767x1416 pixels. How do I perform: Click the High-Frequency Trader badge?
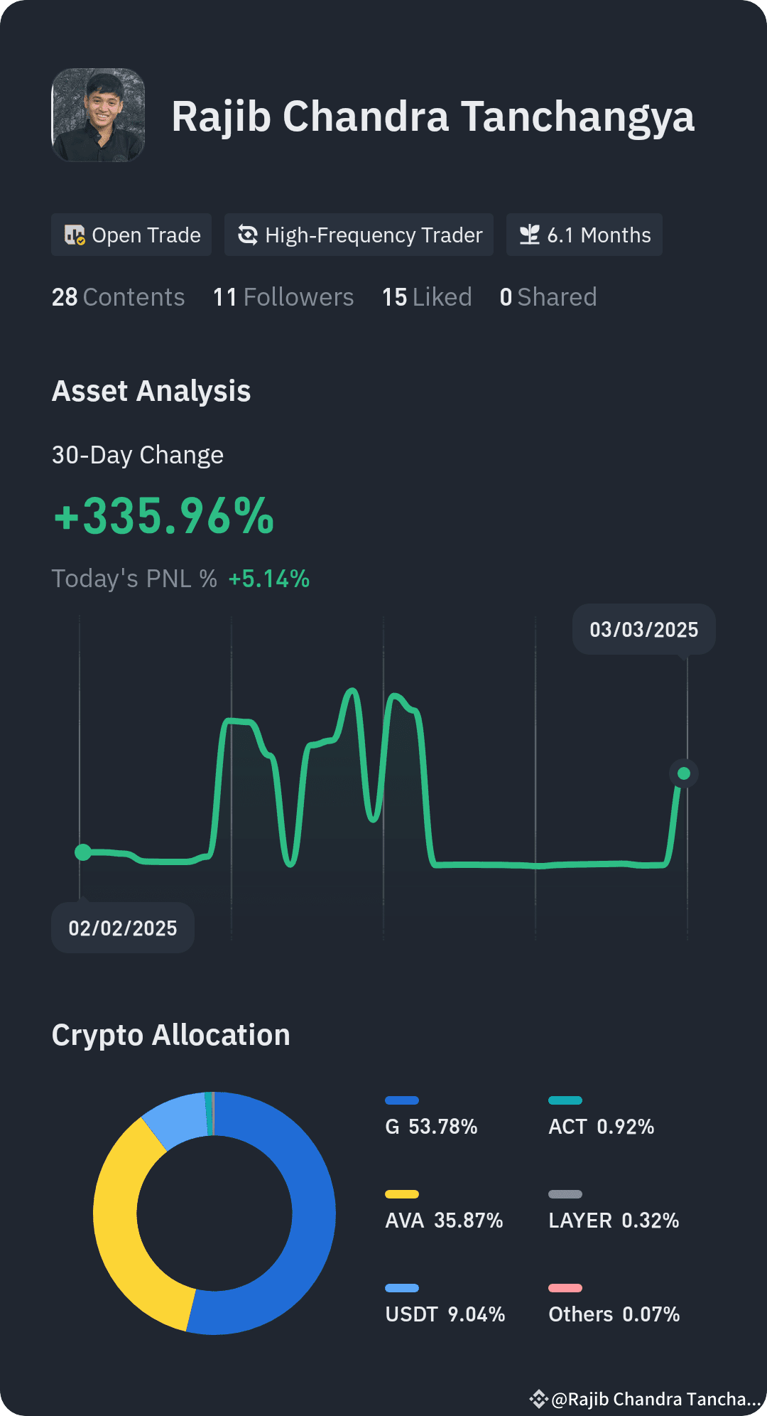click(x=359, y=235)
